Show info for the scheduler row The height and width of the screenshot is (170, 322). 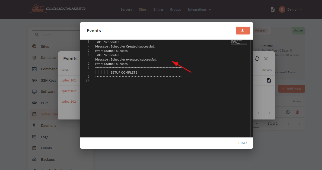click(x=288, y=112)
